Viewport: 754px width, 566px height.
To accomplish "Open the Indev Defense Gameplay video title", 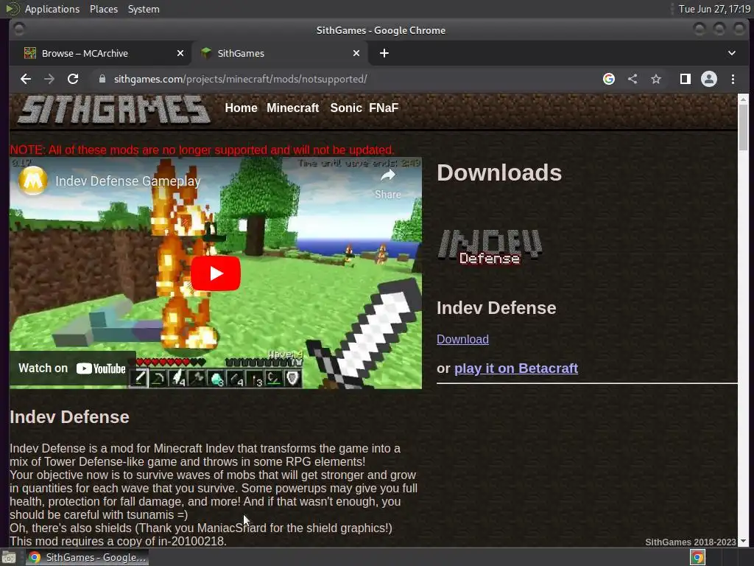I will click(x=128, y=181).
